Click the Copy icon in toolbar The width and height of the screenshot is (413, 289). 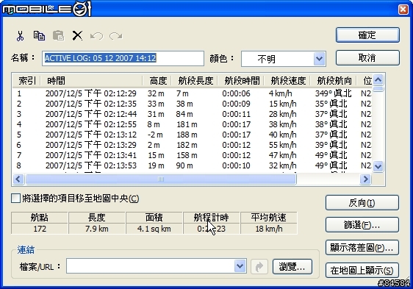[x=39, y=35]
